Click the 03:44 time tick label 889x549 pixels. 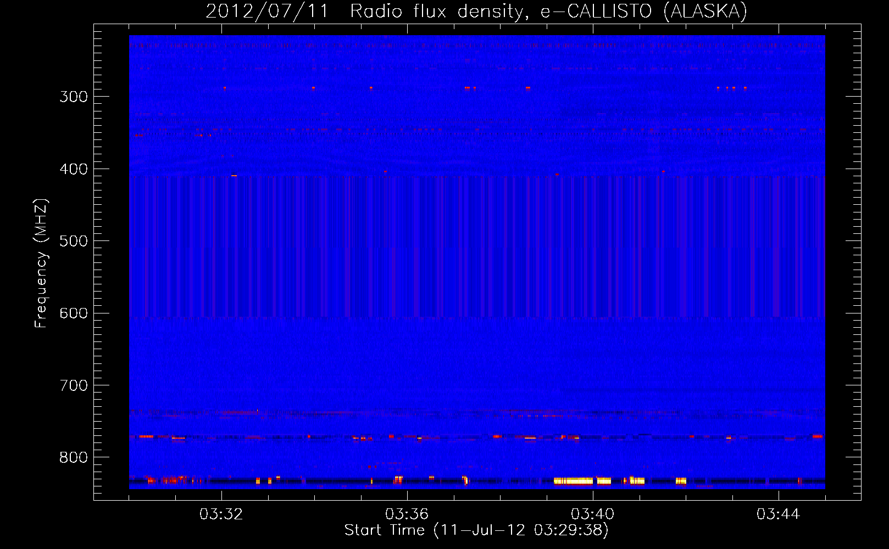click(779, 514)
